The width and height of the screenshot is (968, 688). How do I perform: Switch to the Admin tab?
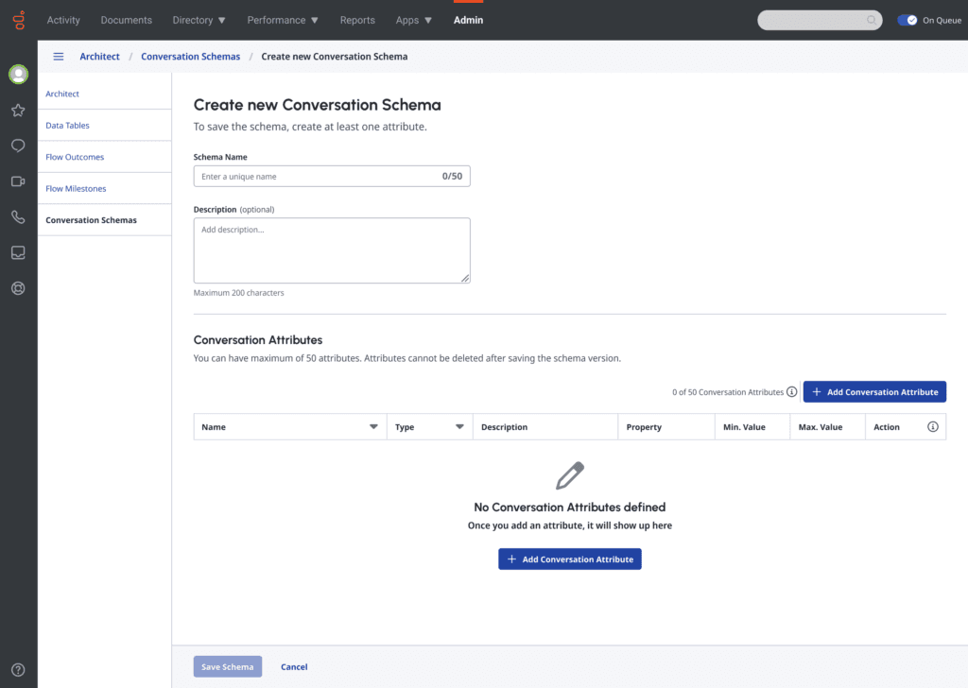click(x=468, y=19)
